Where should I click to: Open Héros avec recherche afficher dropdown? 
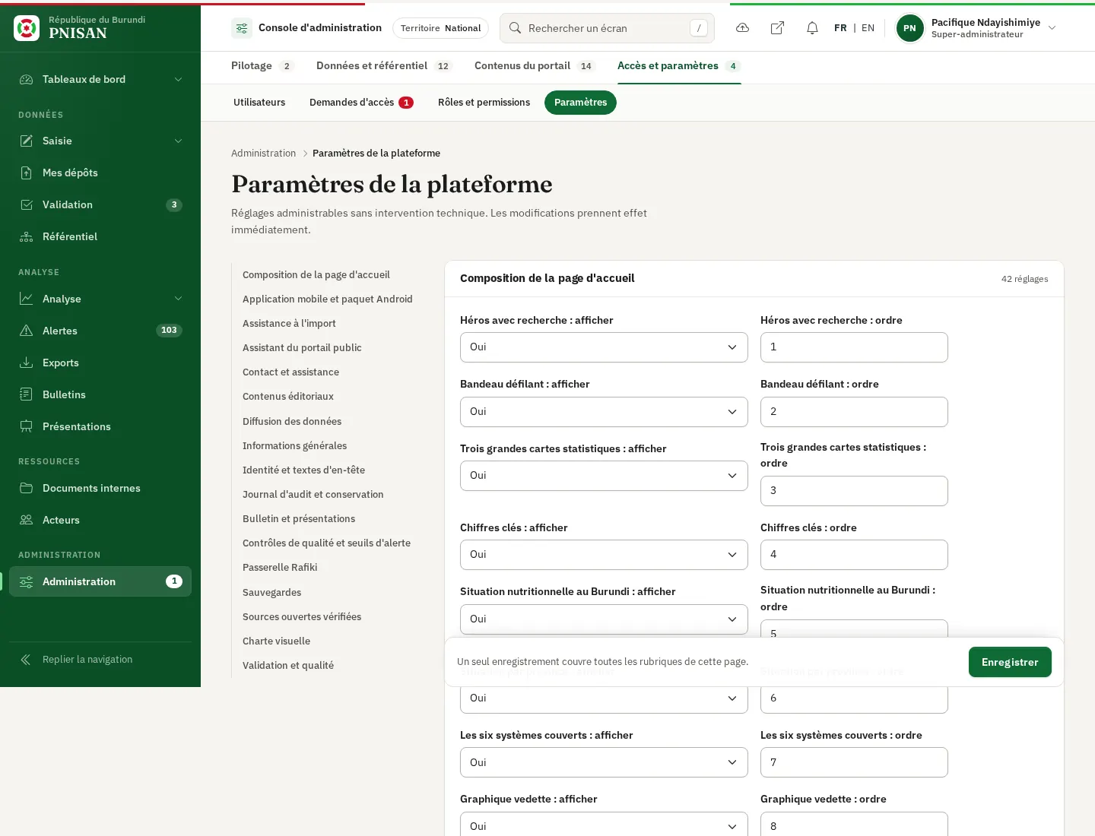click(604, 347)
